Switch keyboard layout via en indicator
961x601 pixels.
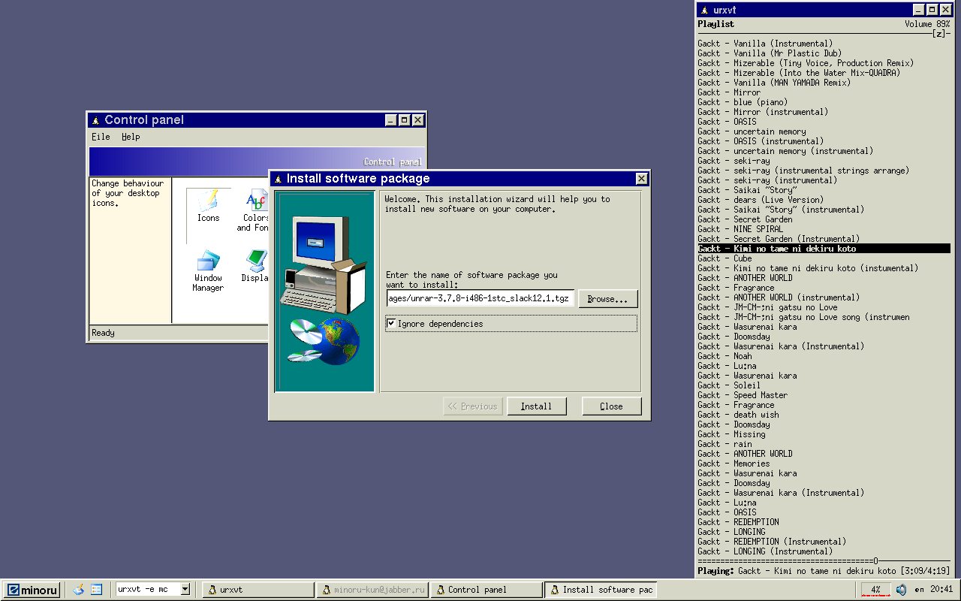919,590
